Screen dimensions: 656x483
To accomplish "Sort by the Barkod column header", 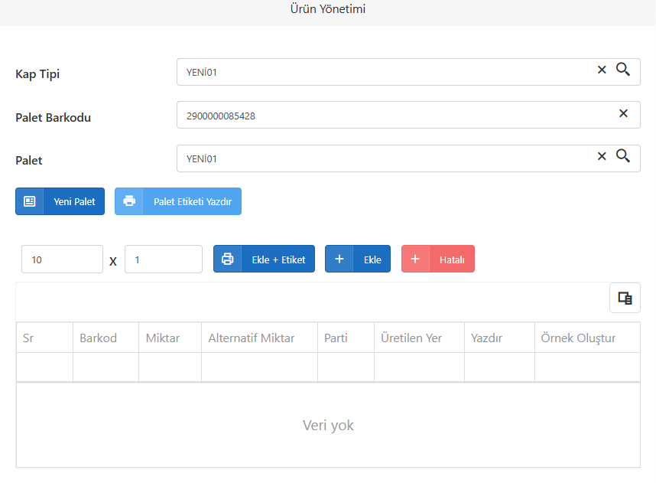I will pos(106,338).
